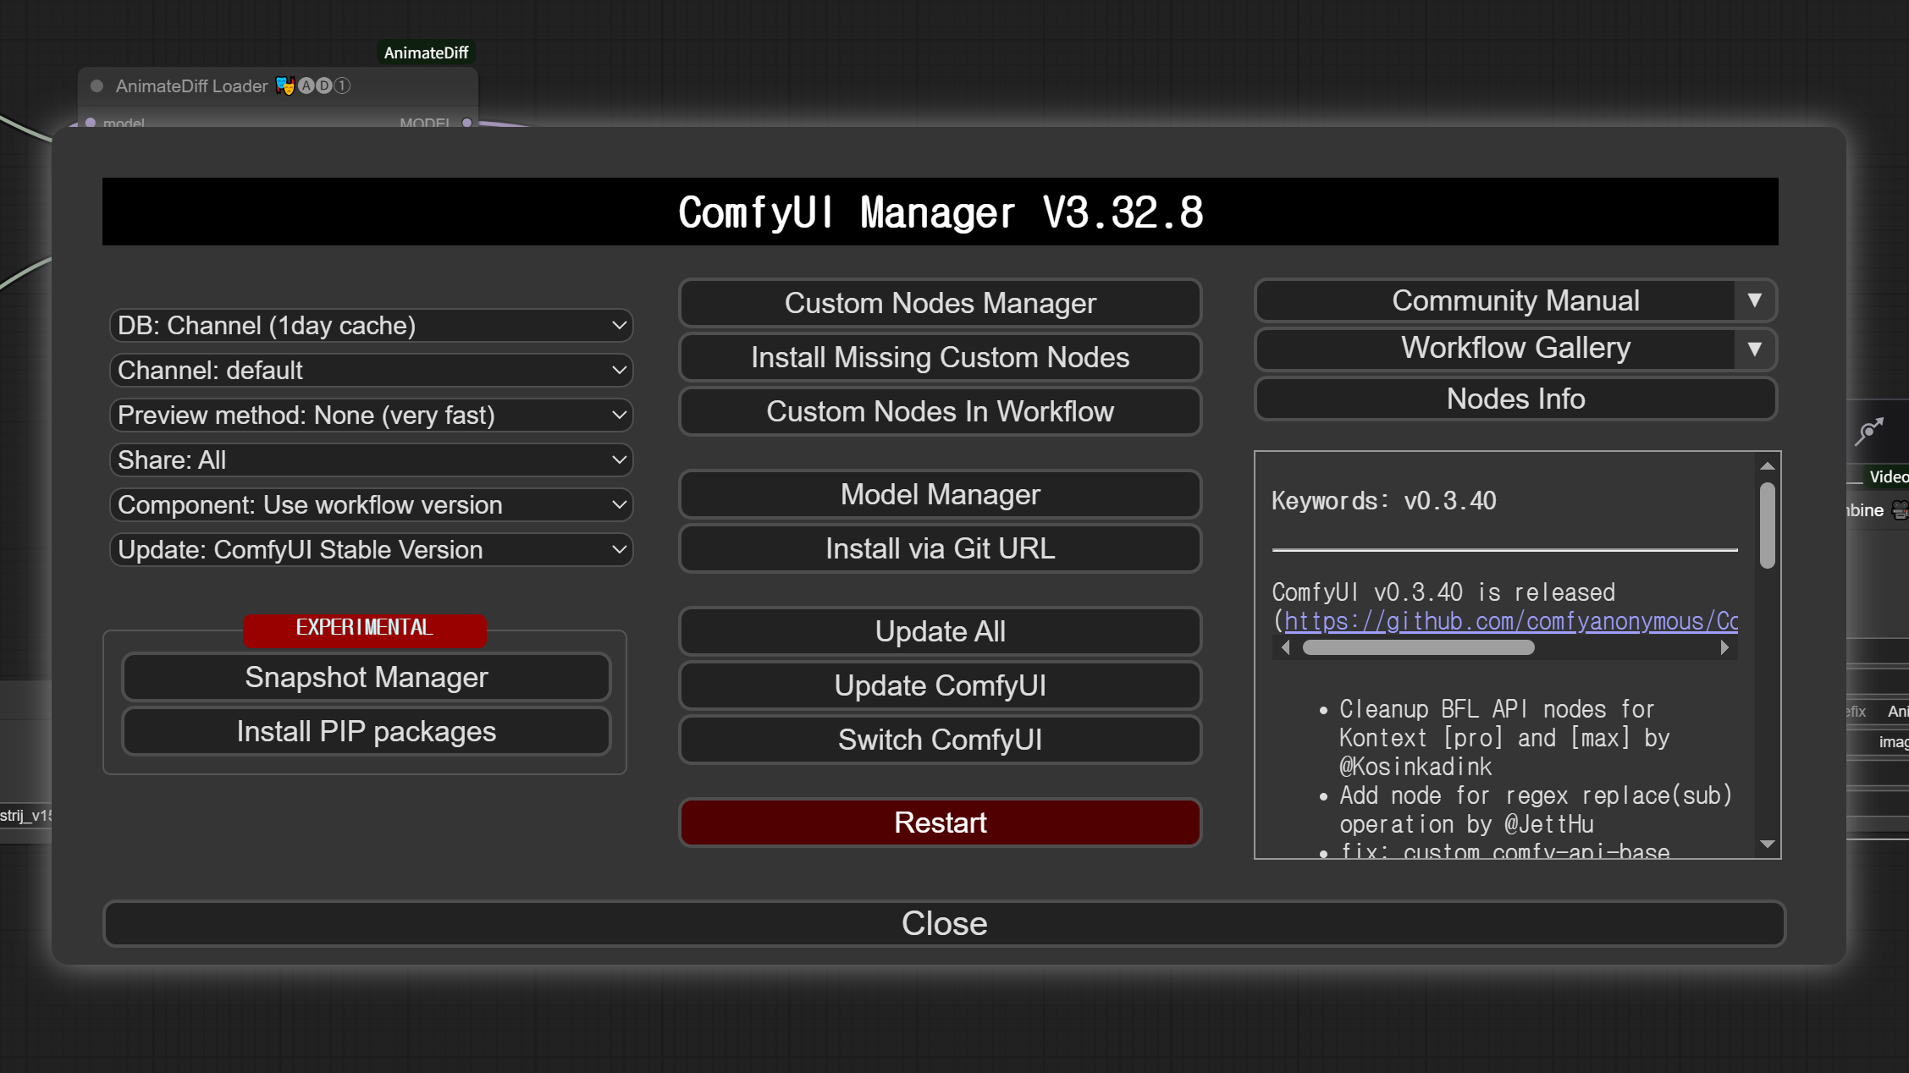The image size is (1909, 1073).
Task: Click Install PIP packages
Action: click(x=366, y=731)
